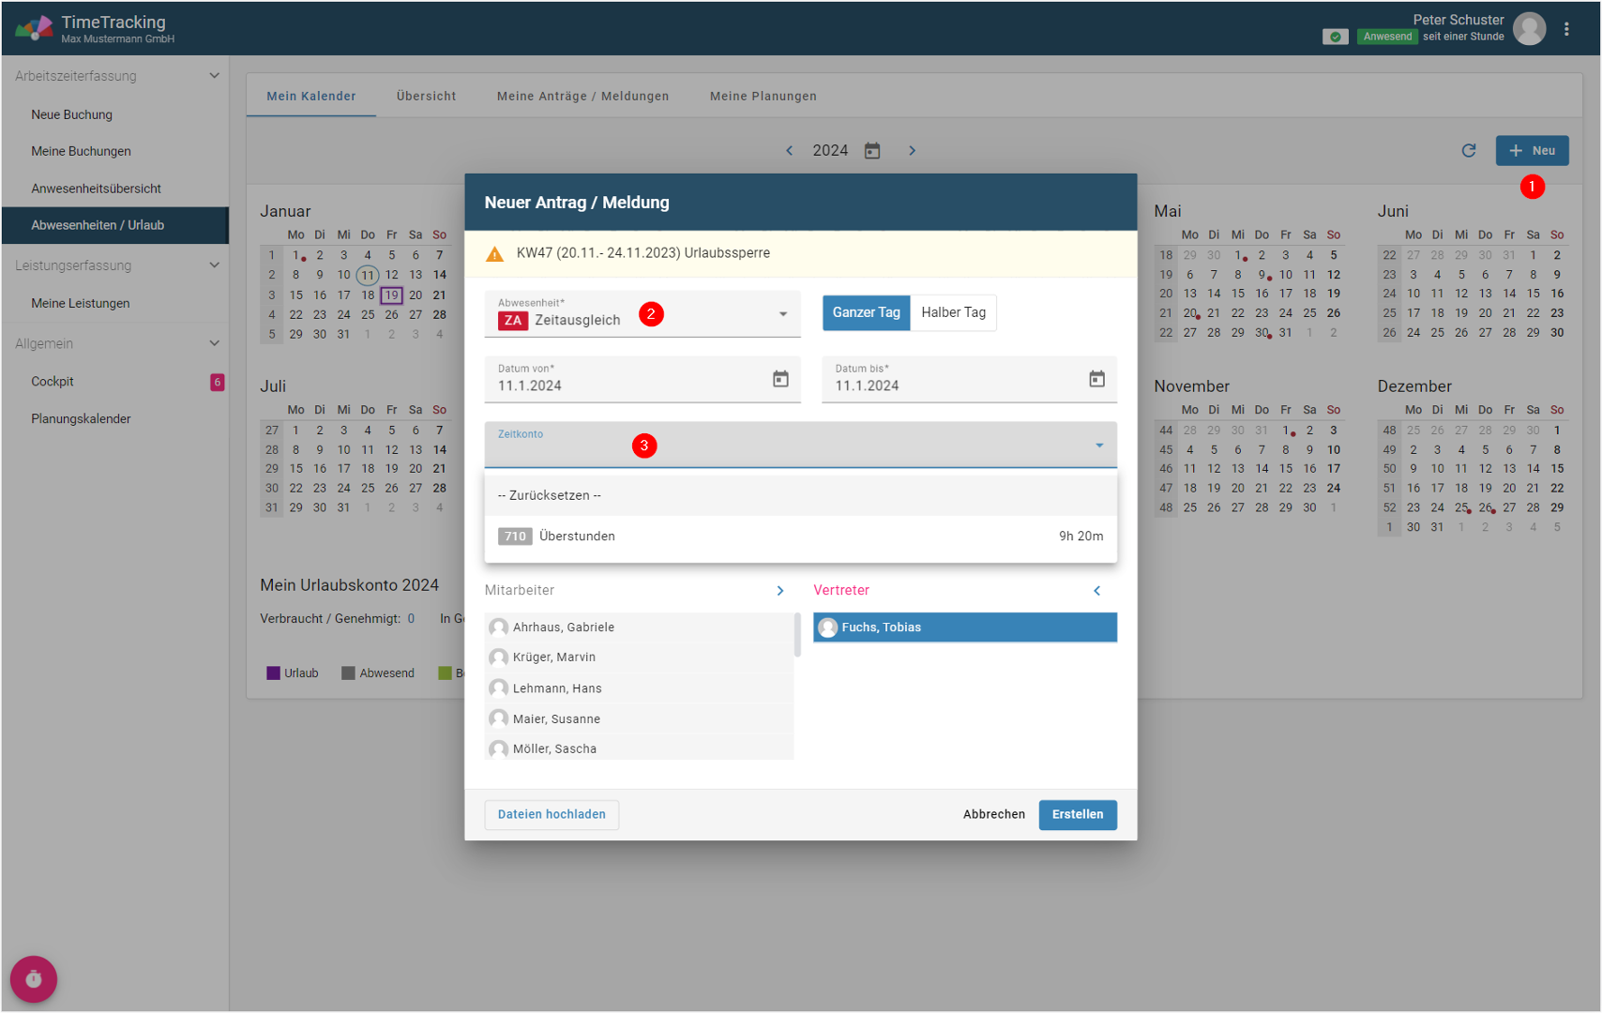
Task: Select Halber Tag option
Action: click(x=953, y=312)
